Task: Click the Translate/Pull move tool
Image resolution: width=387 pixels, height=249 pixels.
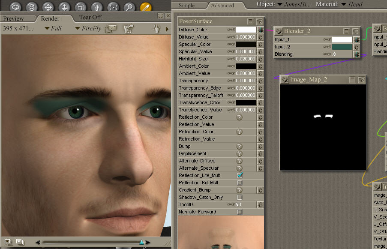Action: [48, 7]
